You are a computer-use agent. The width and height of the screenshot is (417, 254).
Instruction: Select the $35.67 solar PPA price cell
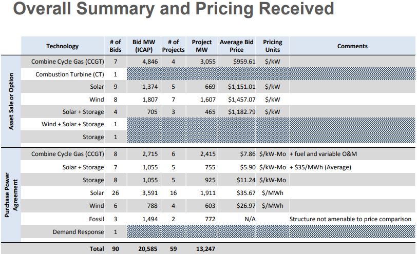pyautogui.click(x=245, y=193)
